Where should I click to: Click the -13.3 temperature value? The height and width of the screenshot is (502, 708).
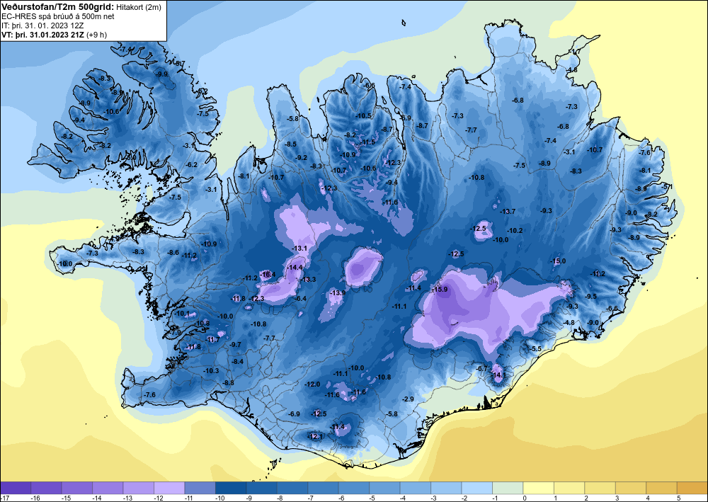pos(309,280)
